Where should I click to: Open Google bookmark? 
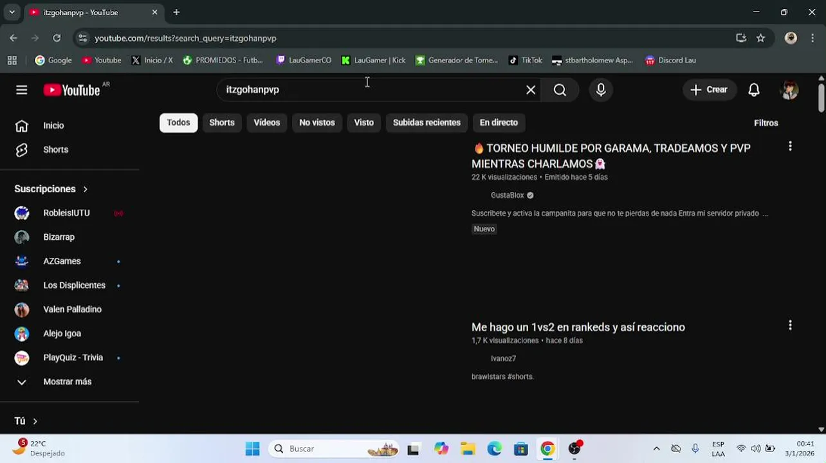click(x=53, y=60)
